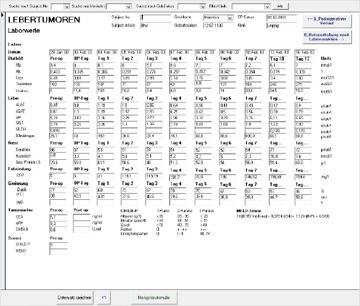Open the Suche nach GebDatum dropdown
Screen dimensions: 360x306
coord(203,6)
